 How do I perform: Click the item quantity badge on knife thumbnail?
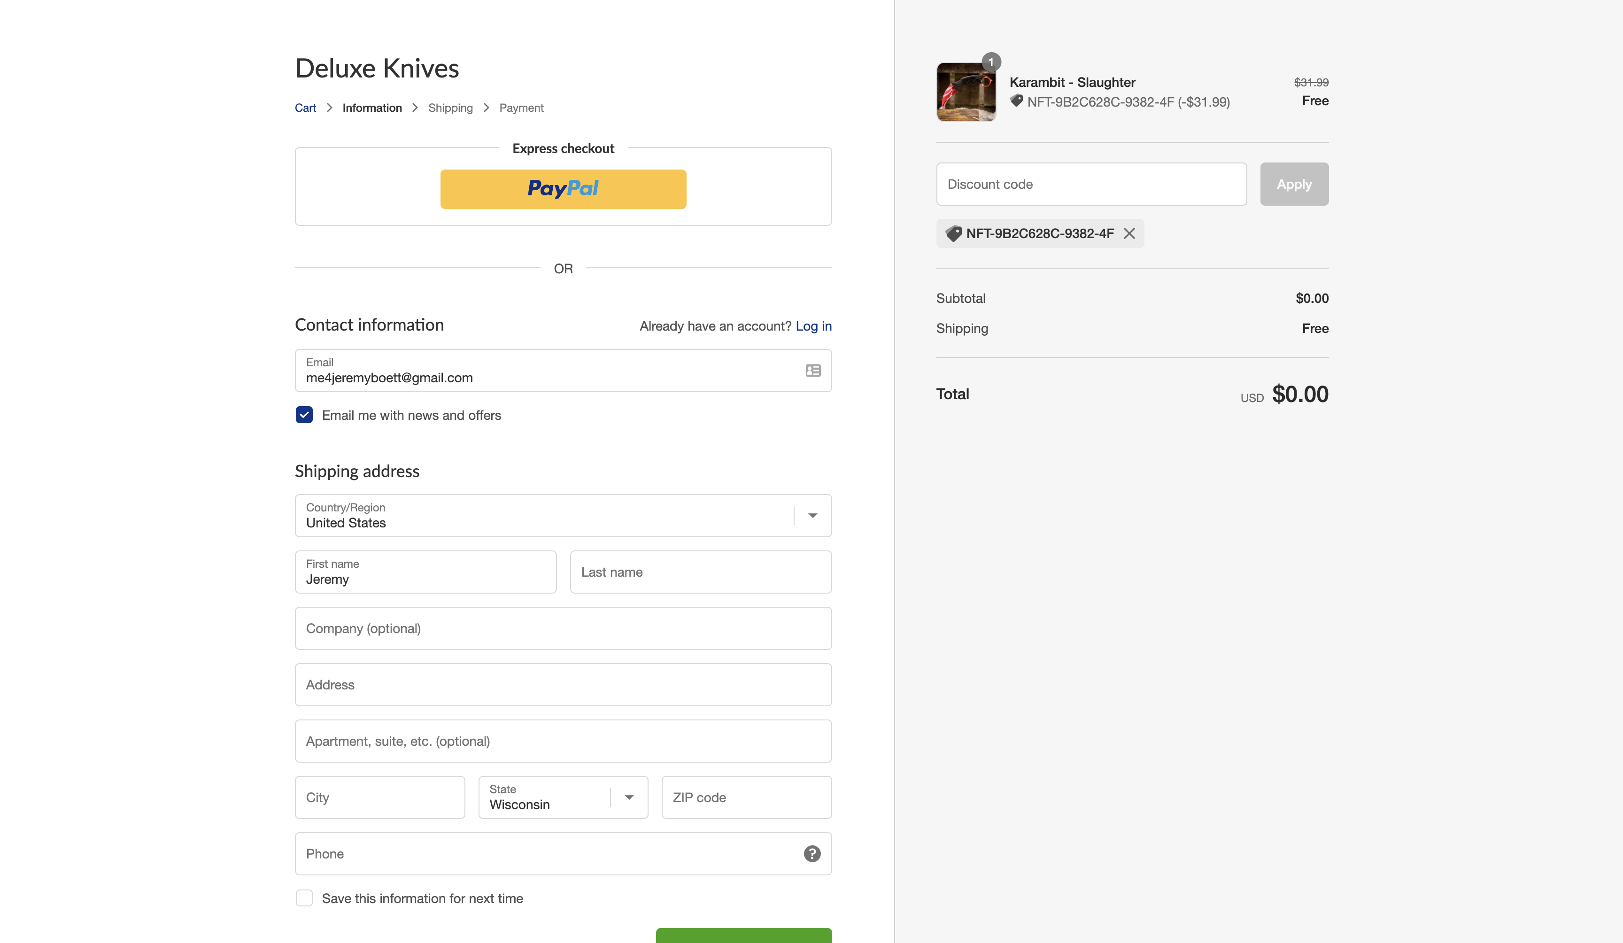click(991, 62)
